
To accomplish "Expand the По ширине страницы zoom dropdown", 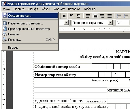I will [x=110, y=23].
